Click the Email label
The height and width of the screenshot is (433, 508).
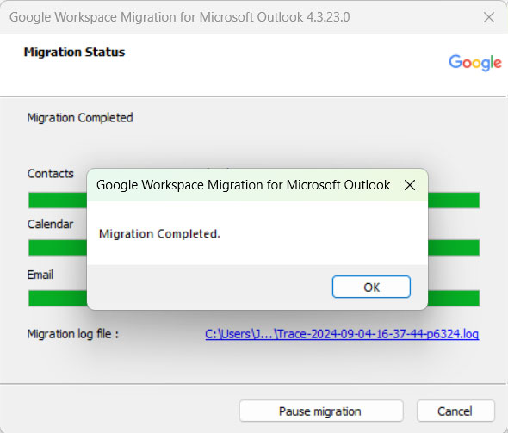click(x=40, y=275)
